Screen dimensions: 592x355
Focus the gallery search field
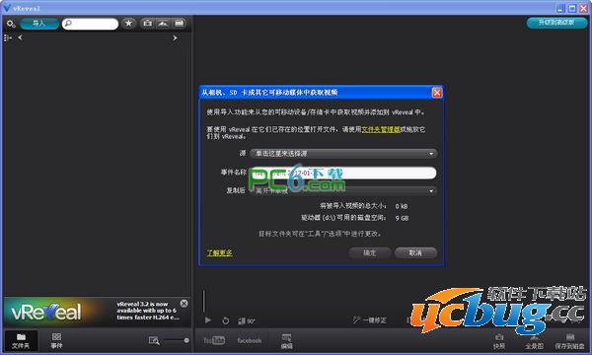tap(90, 24)
